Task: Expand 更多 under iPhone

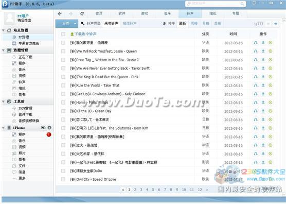Action: click(22, 178)
